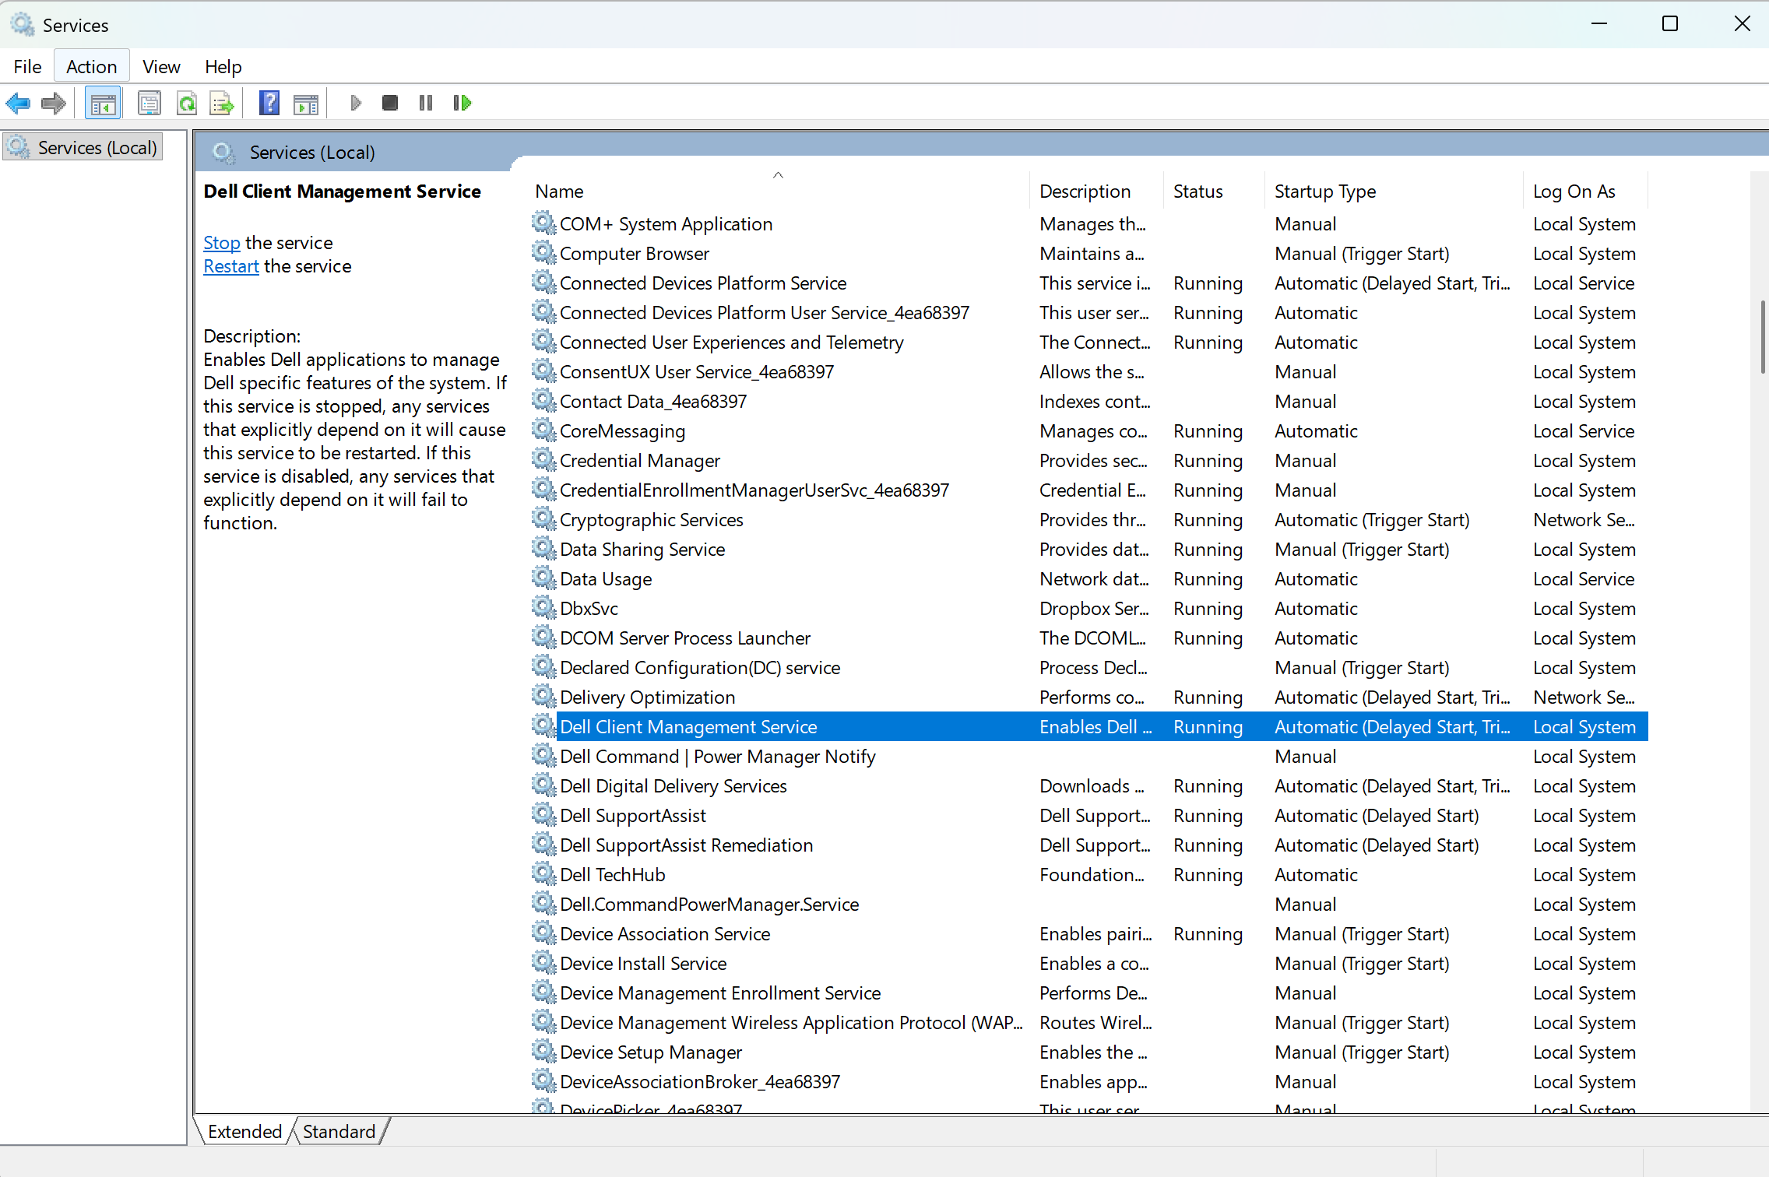The height and width of the screenshot is (1177, 1769).
Task: Switch to the Standard tab
Action: (339, 1131)
